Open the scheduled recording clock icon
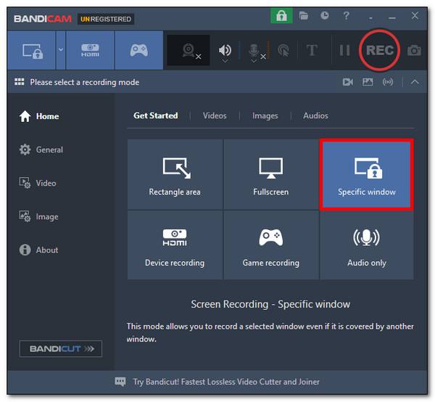 coord(325,15)
